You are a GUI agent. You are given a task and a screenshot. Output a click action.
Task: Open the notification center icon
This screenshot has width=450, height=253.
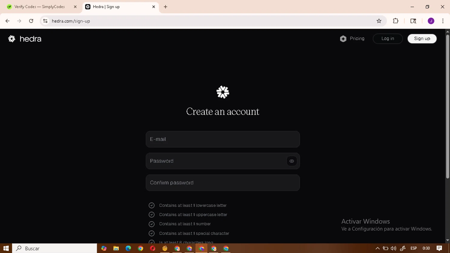pos(439,248)
